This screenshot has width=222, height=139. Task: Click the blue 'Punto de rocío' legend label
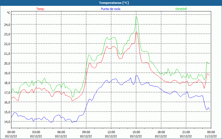coord(110,9)
